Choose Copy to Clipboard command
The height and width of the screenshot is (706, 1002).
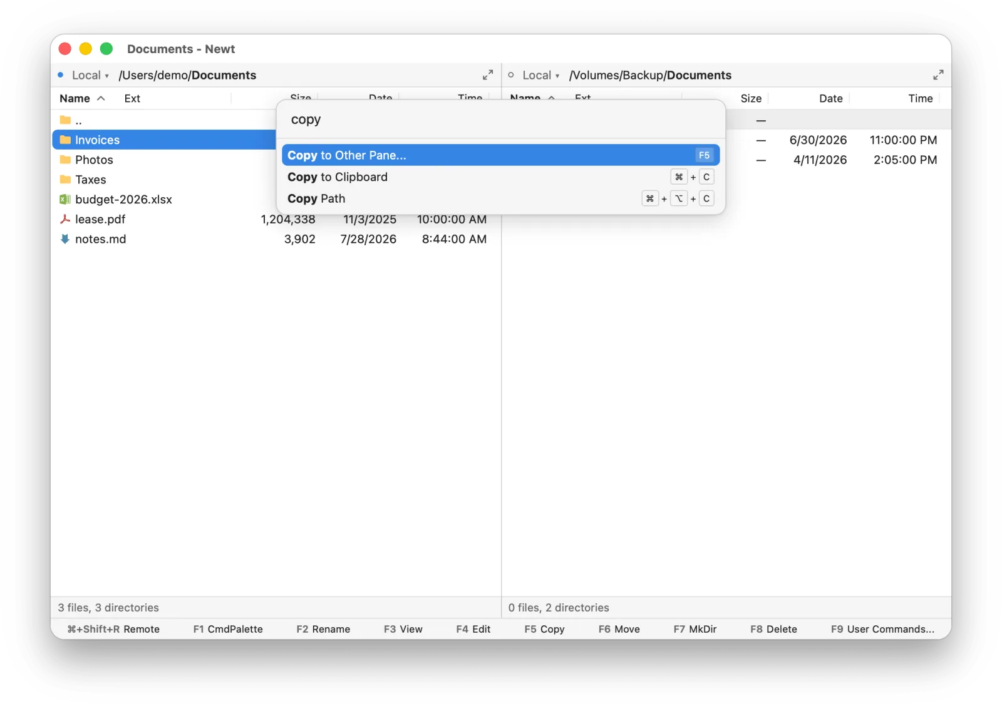(x=501, y=177)
